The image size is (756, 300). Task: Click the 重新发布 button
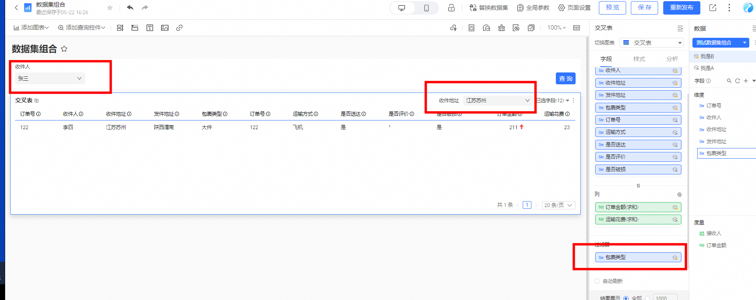coord(681,7)
